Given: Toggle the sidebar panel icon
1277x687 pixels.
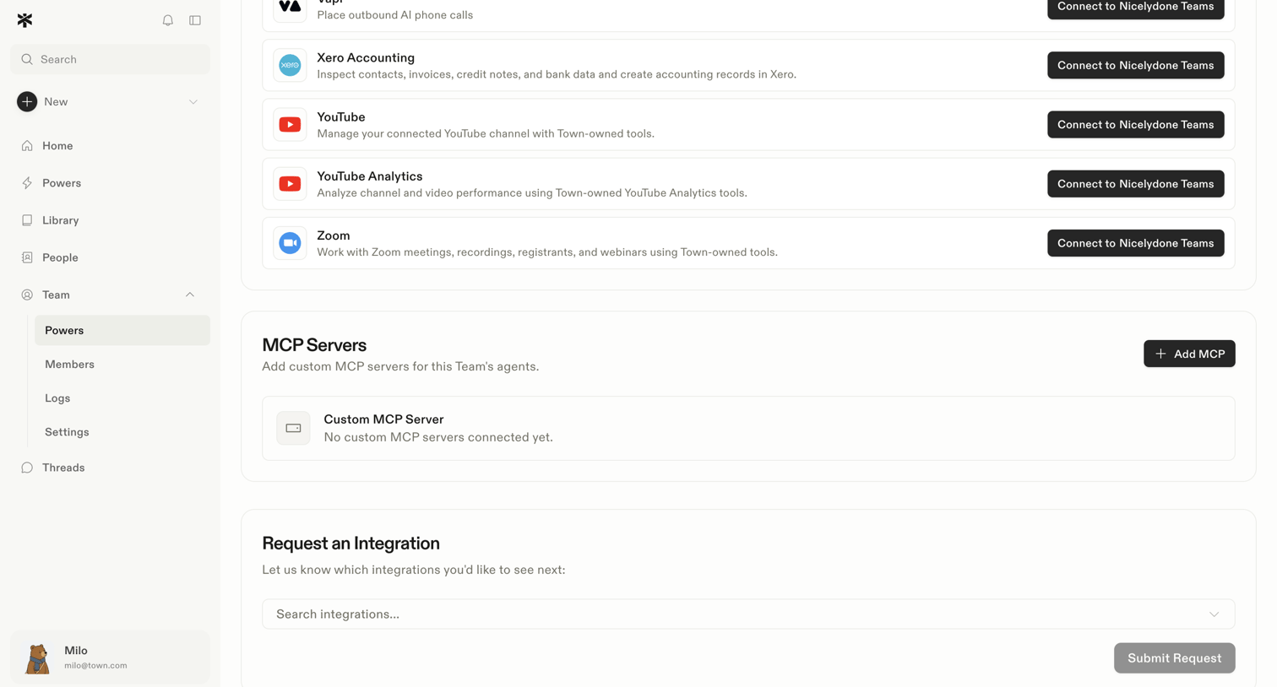Looking at the screenshot, I should (x=195, y=20).
